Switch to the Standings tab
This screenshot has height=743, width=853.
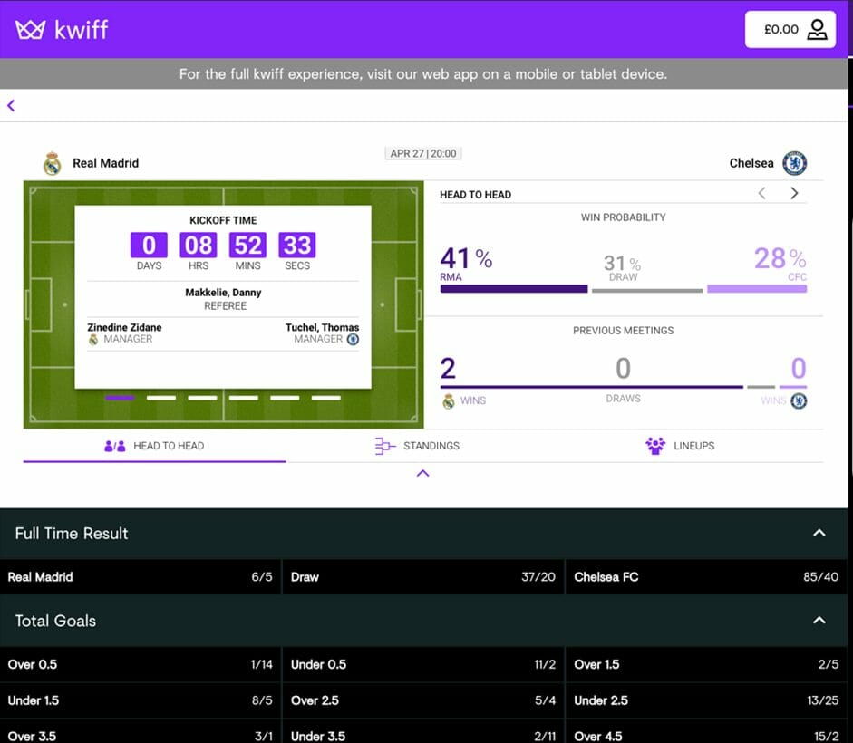click(x=417, y=446)
